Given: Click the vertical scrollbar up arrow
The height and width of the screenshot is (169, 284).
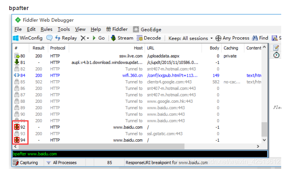Looking at the screenshot, I should [264, 47].
